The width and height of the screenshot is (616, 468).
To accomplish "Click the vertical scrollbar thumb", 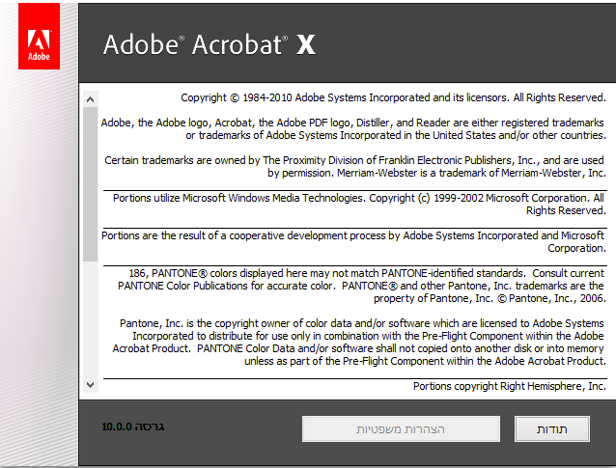I will pos(91,183).
